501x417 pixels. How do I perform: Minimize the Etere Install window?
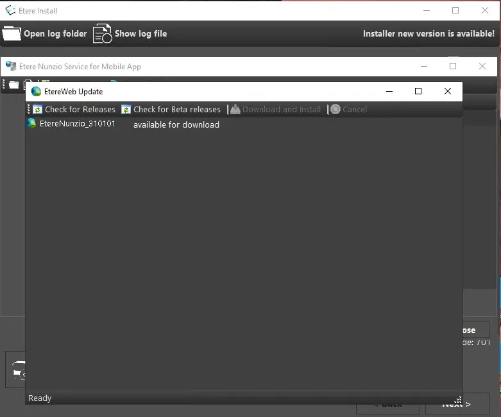pyautogui.click(x=427, y=10)
